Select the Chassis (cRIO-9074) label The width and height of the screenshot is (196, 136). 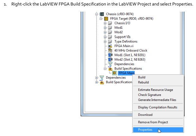click(x=120, y=14)
